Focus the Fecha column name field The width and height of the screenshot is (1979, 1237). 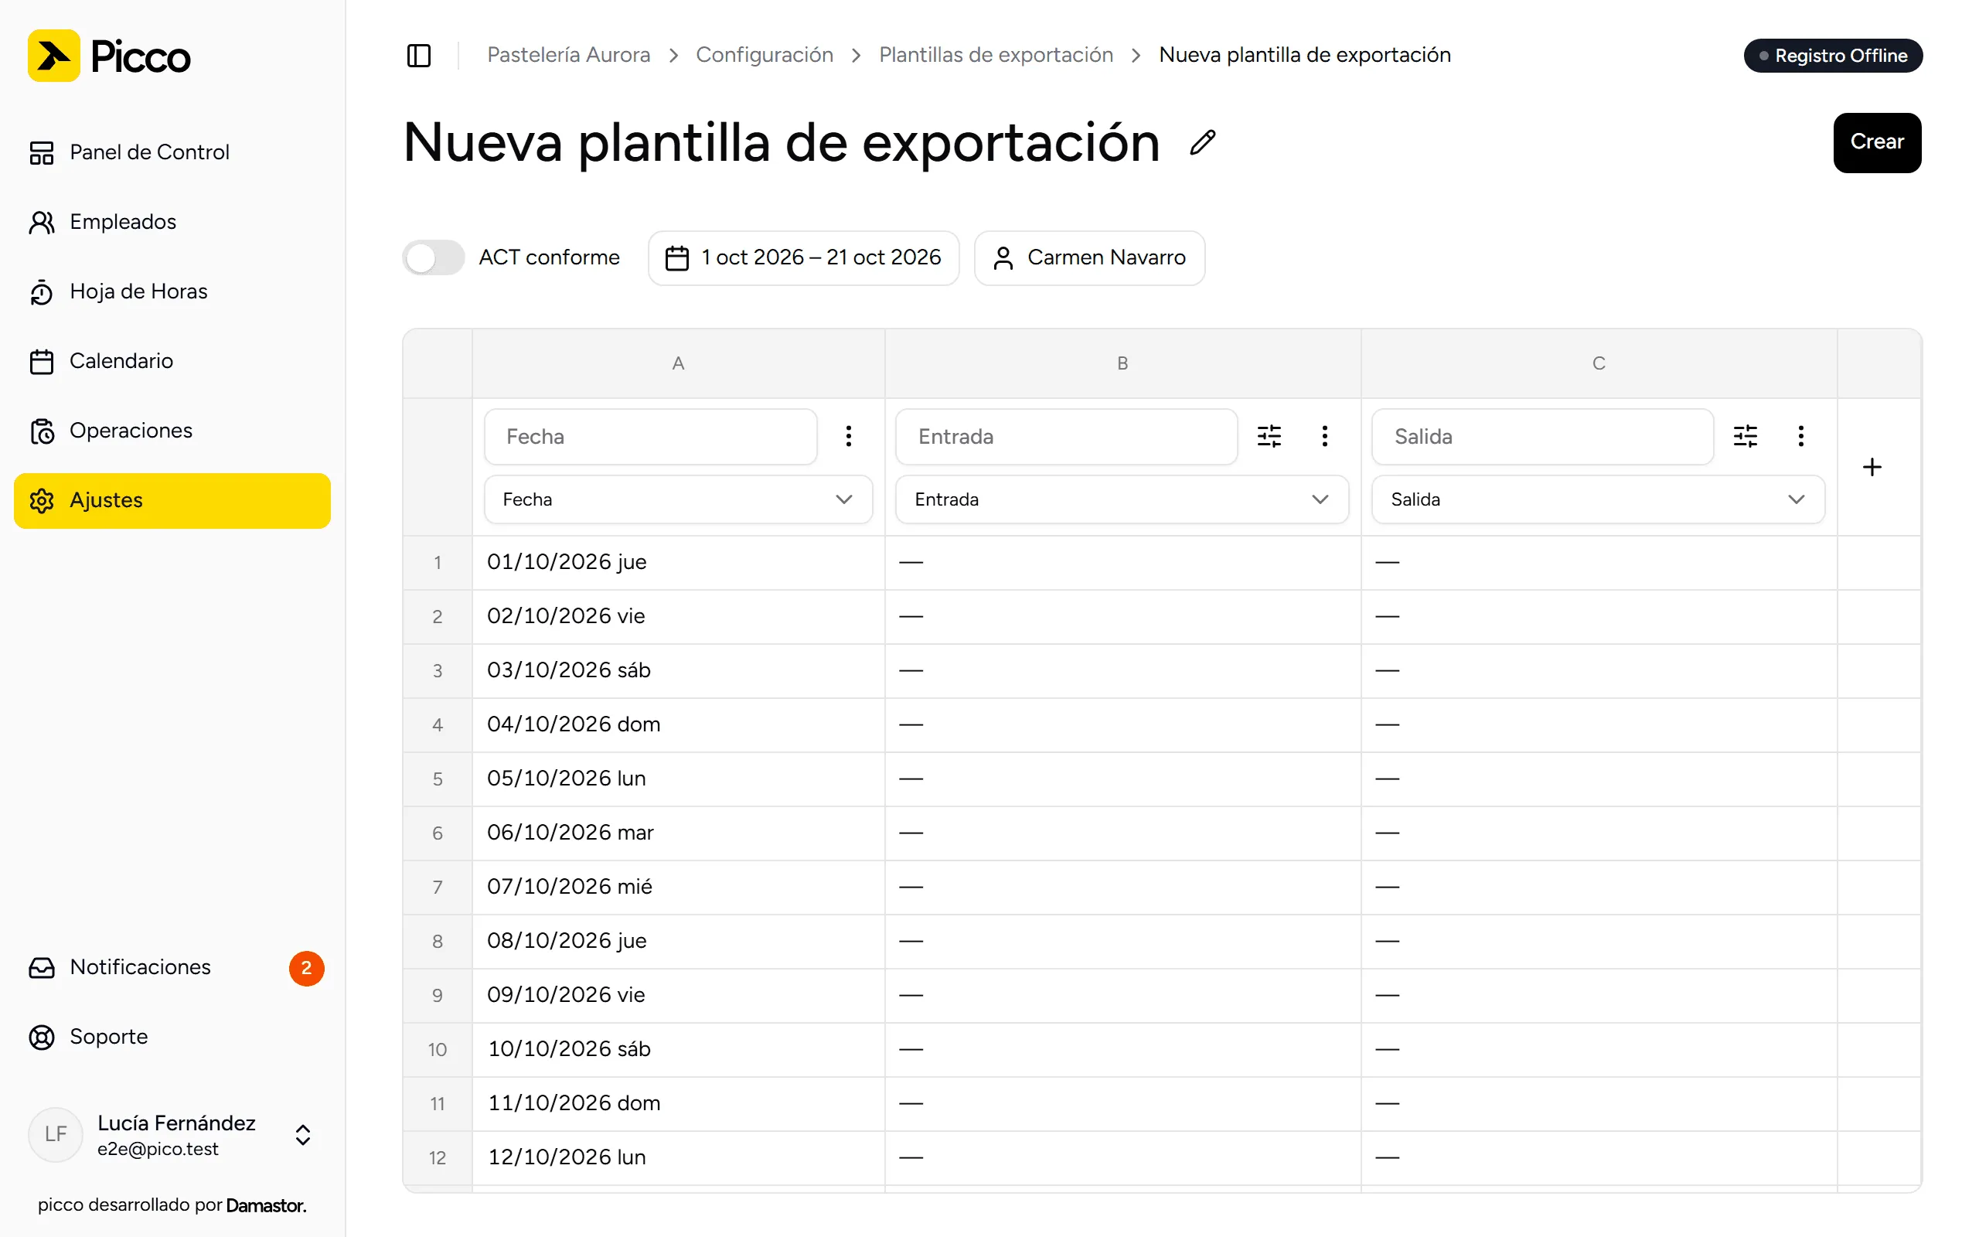coord(651,437)
